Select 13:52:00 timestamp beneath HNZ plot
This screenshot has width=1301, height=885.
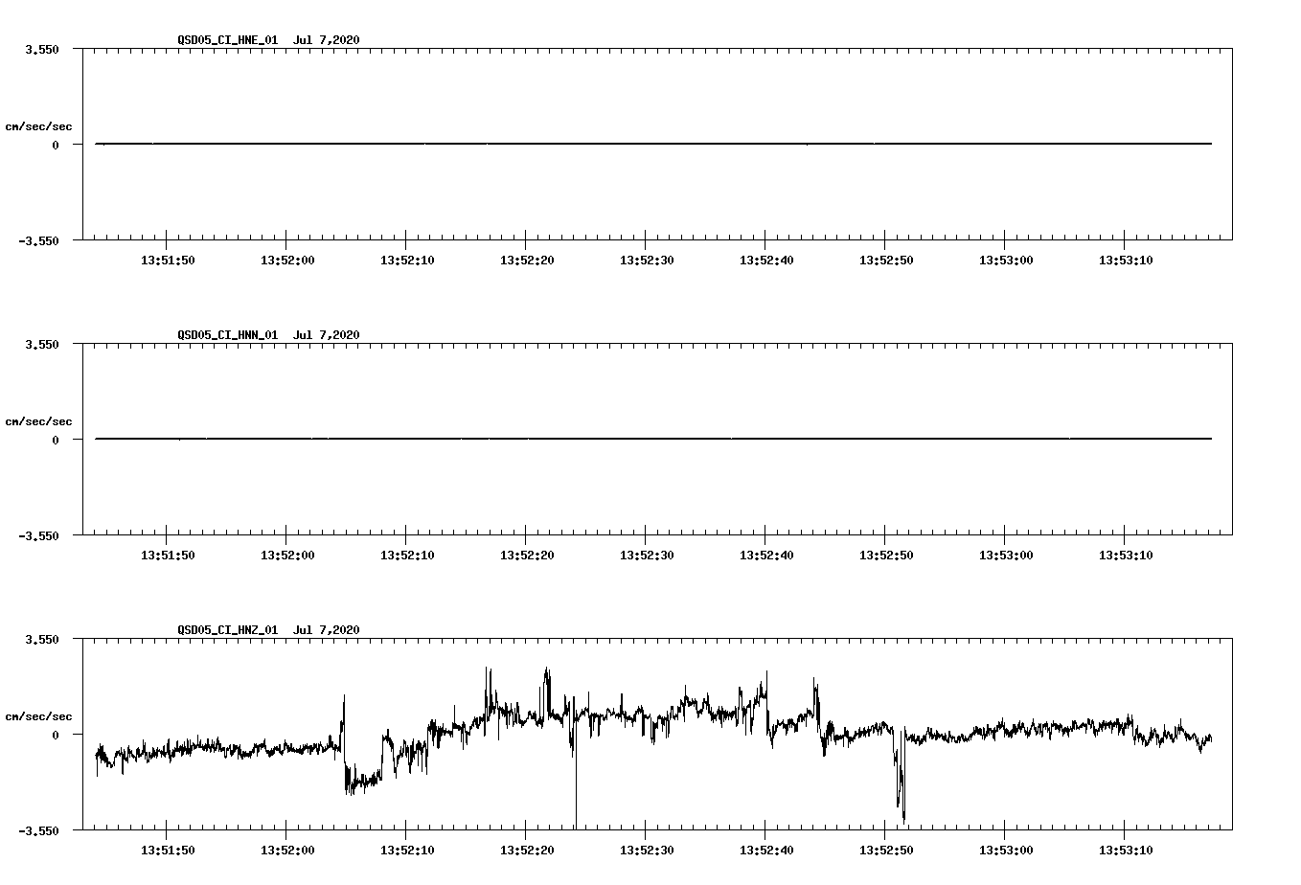coord(287,850)
